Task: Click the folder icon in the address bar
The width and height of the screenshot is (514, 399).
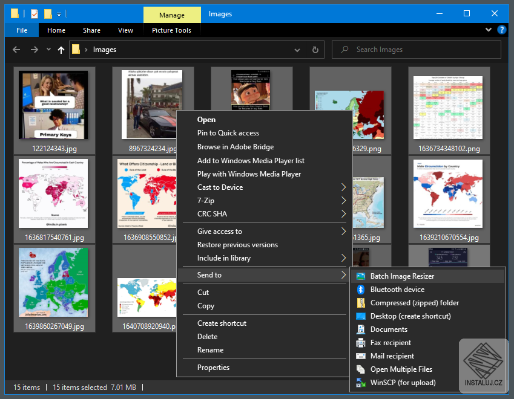Action: (x=76, y=50)
